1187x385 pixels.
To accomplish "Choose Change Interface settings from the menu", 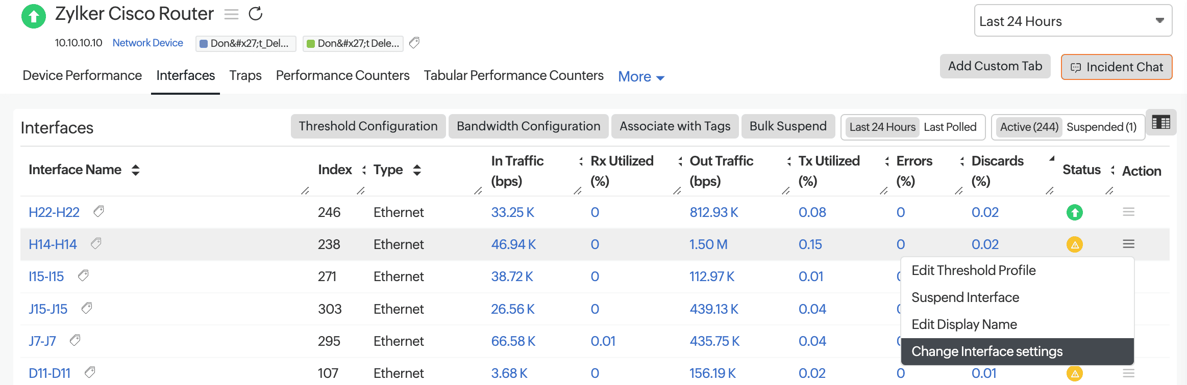I will coord(986,351).
